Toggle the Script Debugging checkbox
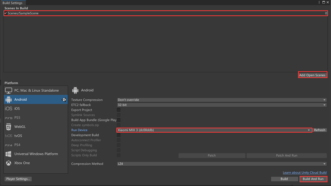The height and width of the screenshot is (186, 331). point(119,150)
